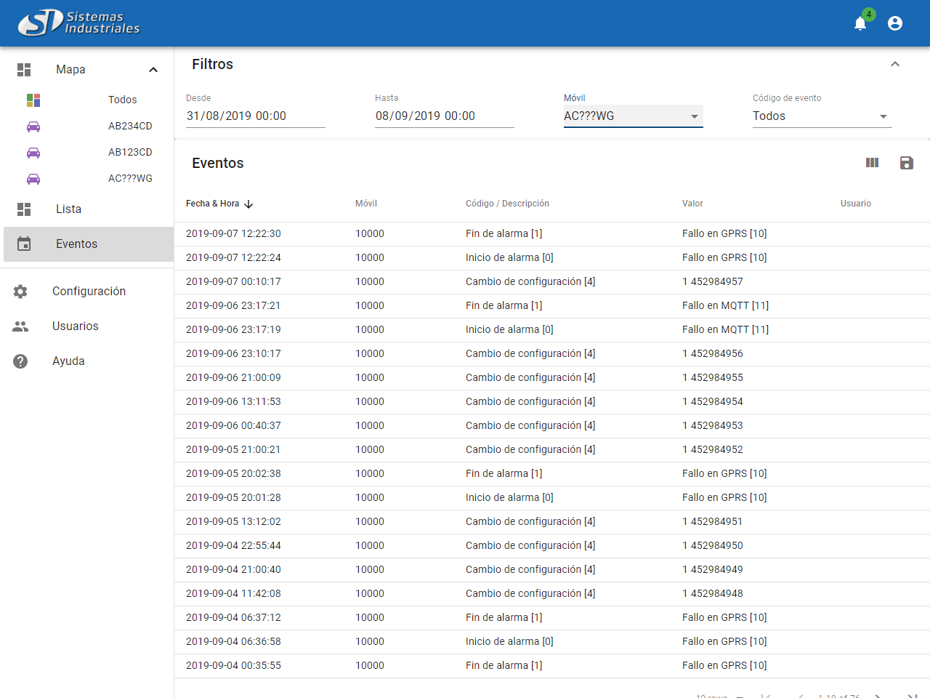Click the Hasta date field
The width and height of the screenshot is (930, 698).
coord(444,116)
